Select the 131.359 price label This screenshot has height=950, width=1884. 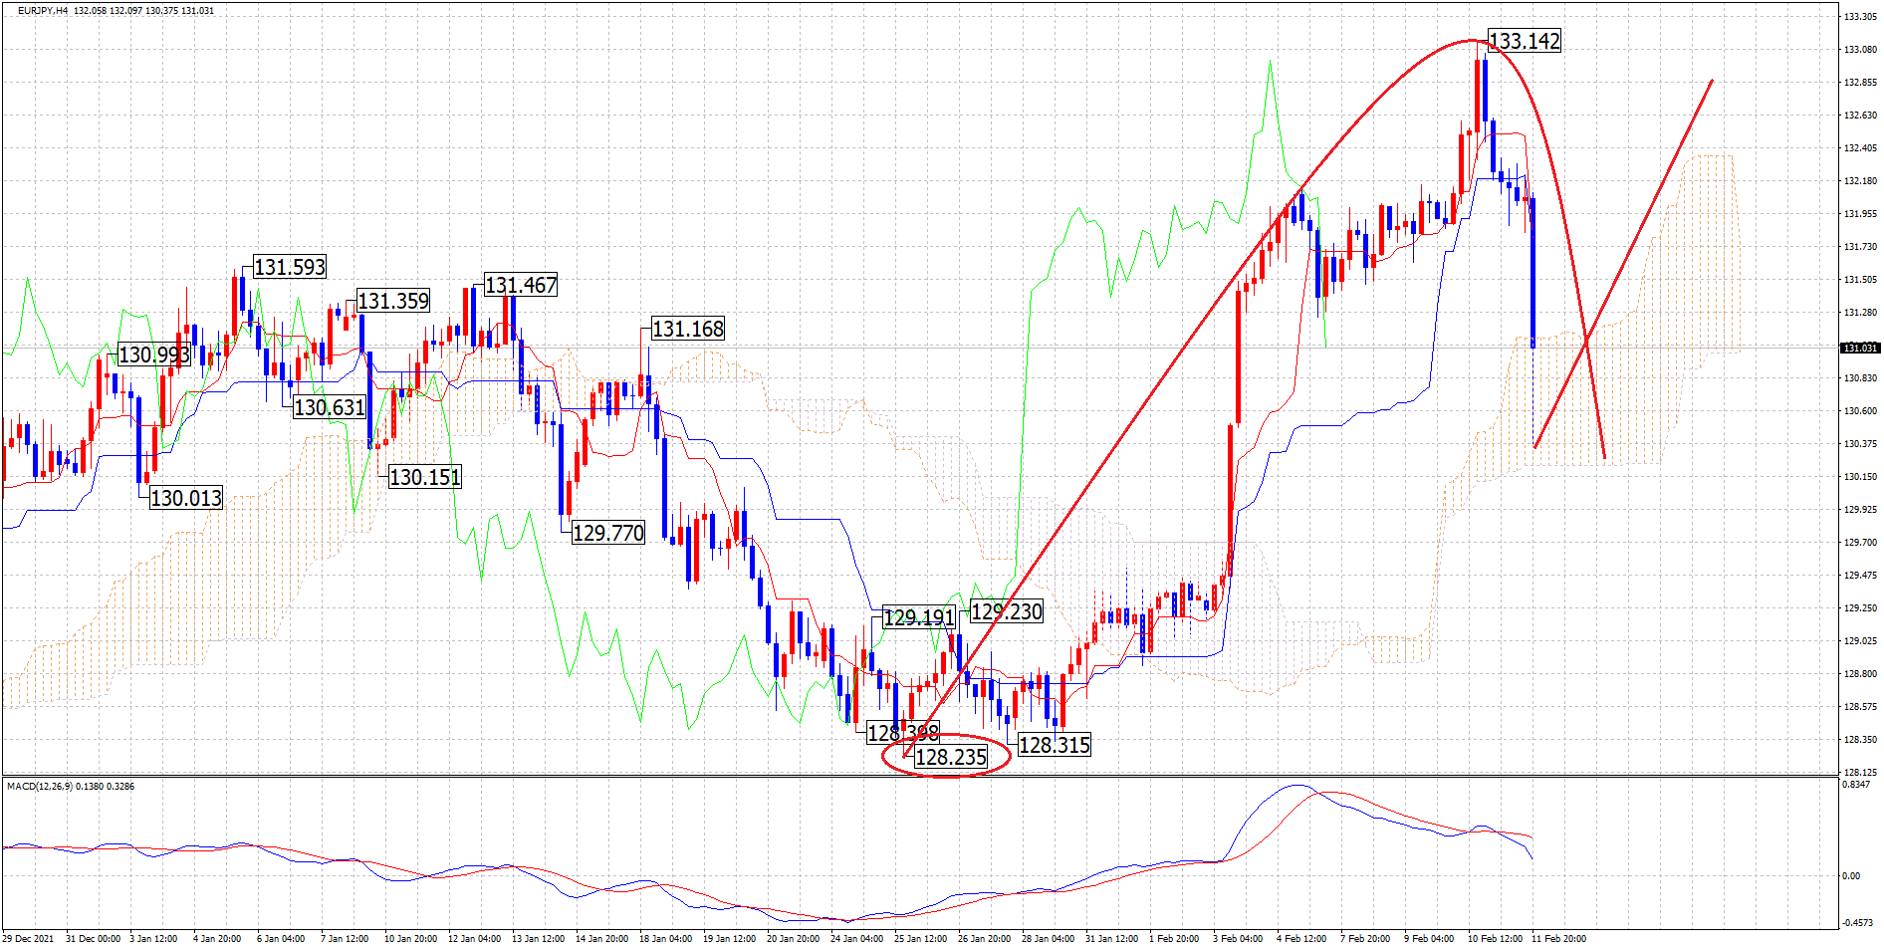point(392,301)
